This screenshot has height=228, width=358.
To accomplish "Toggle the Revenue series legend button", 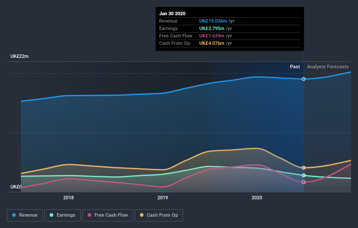I will coord(25,215).
